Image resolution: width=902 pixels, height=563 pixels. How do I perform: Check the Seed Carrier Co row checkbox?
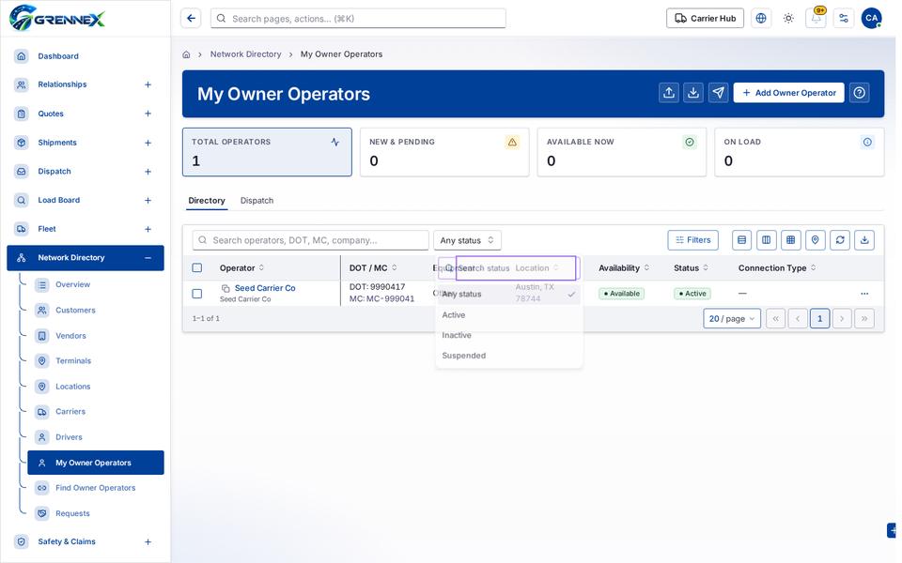point(197,294)
